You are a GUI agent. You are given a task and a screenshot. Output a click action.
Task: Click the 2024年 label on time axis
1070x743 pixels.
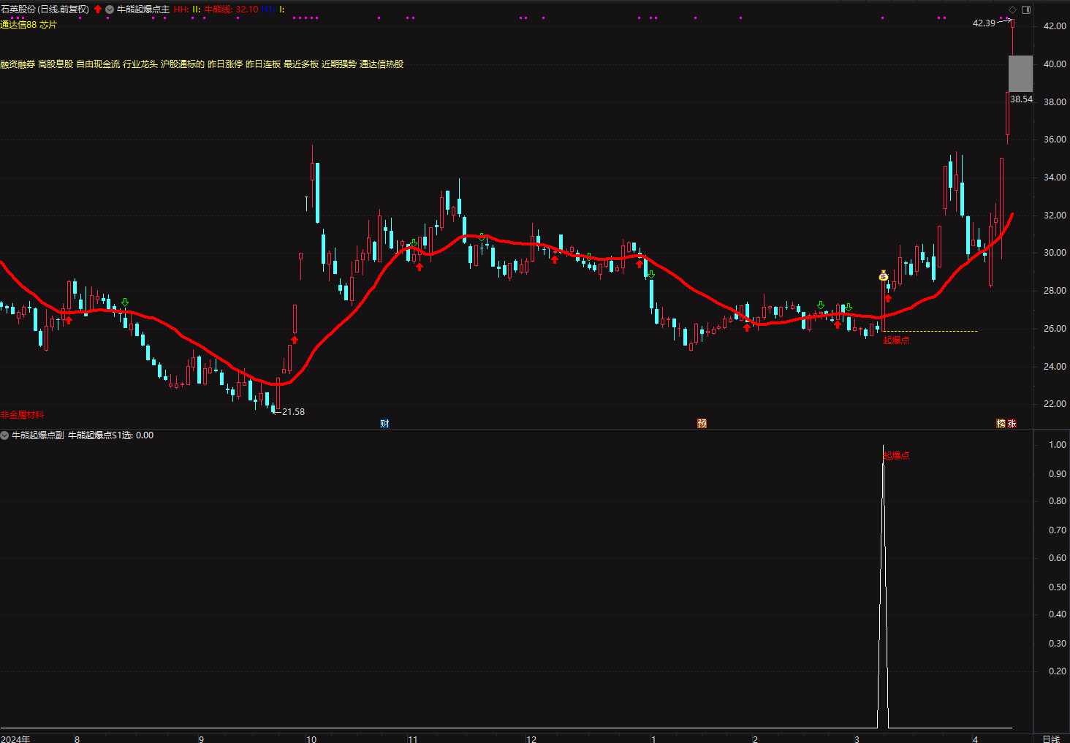[x=15, y=739]
